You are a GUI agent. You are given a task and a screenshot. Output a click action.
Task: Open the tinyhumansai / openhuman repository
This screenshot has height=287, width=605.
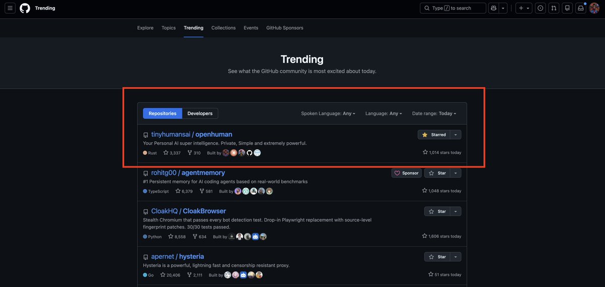[x=192, y=135]
